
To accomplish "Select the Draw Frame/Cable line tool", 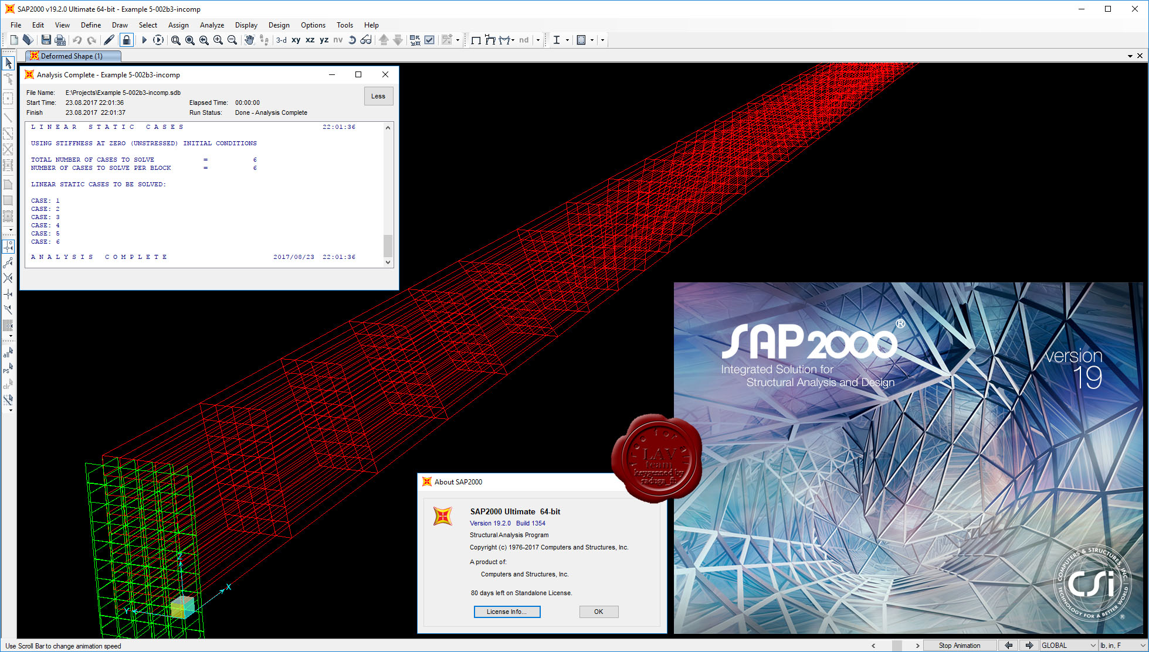I will tap(8, 118).
